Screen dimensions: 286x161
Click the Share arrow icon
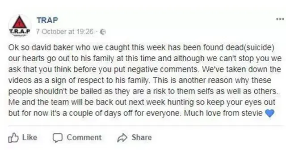pyautogui.click(x=122, y=138)
